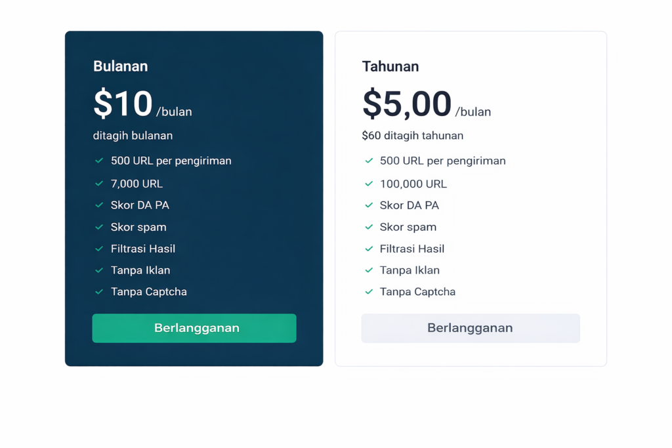Click "Tanpa Iklan" in the Bulanan plan

140,270
